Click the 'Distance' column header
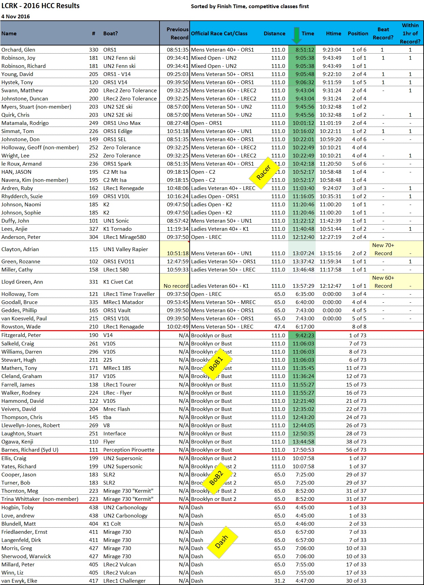 click(x=274, y=33)
